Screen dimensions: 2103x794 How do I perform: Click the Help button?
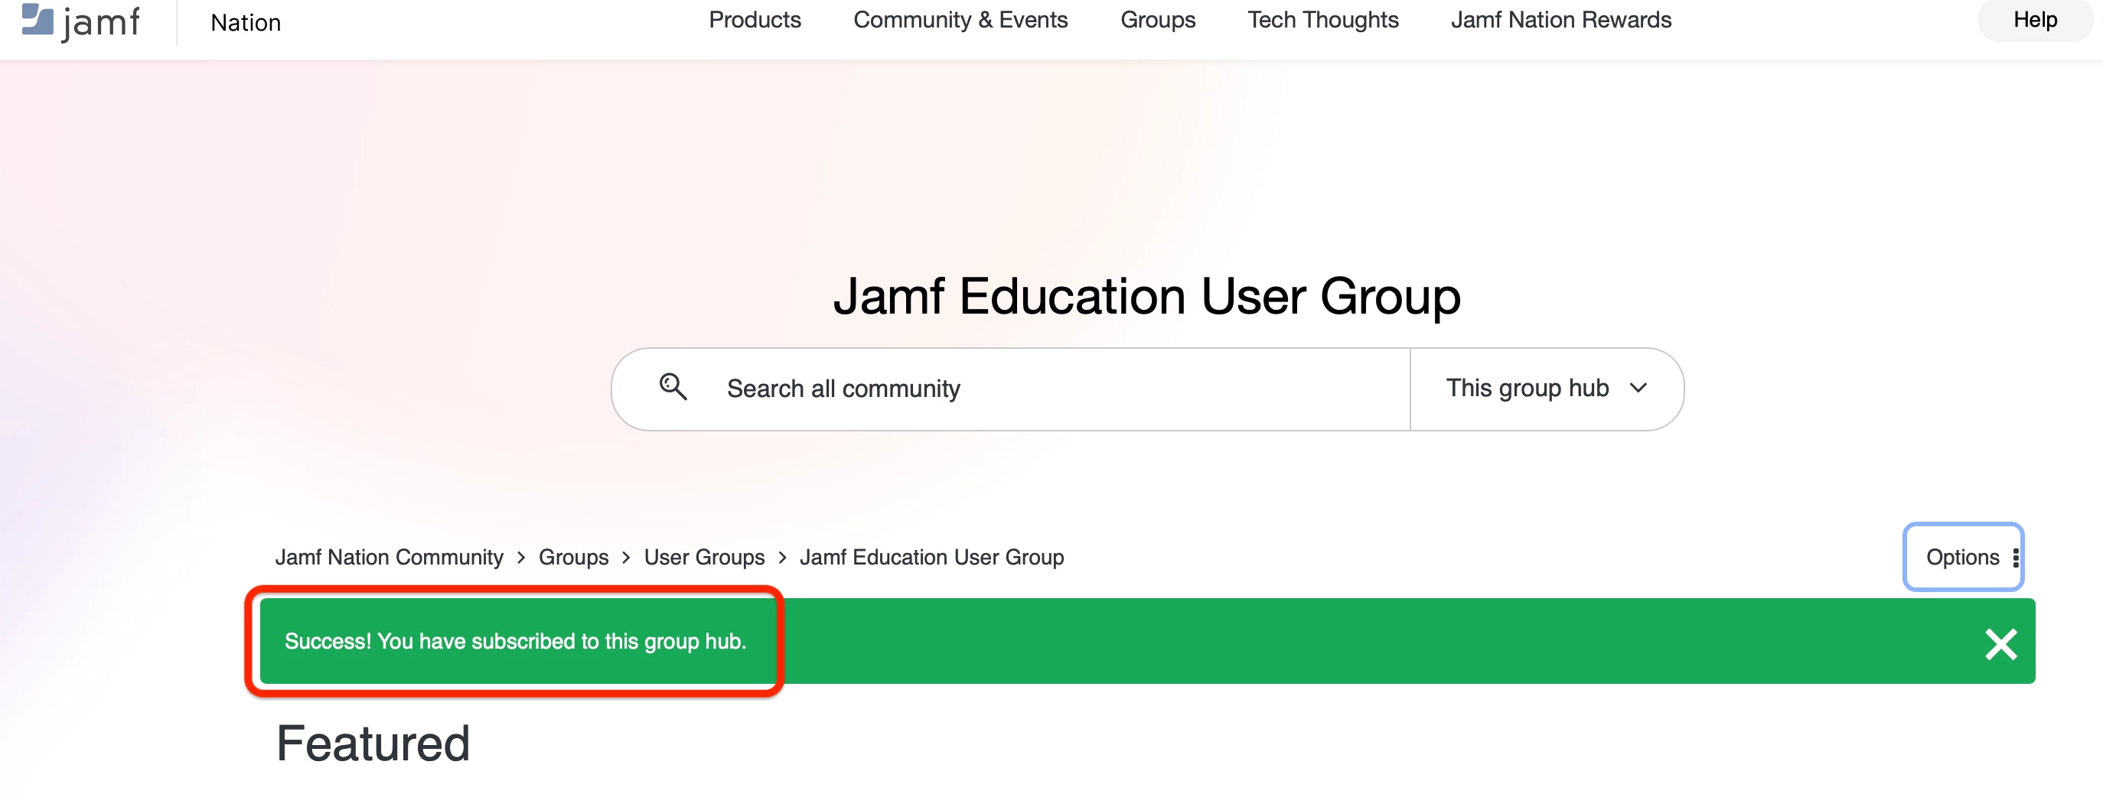2034,20
